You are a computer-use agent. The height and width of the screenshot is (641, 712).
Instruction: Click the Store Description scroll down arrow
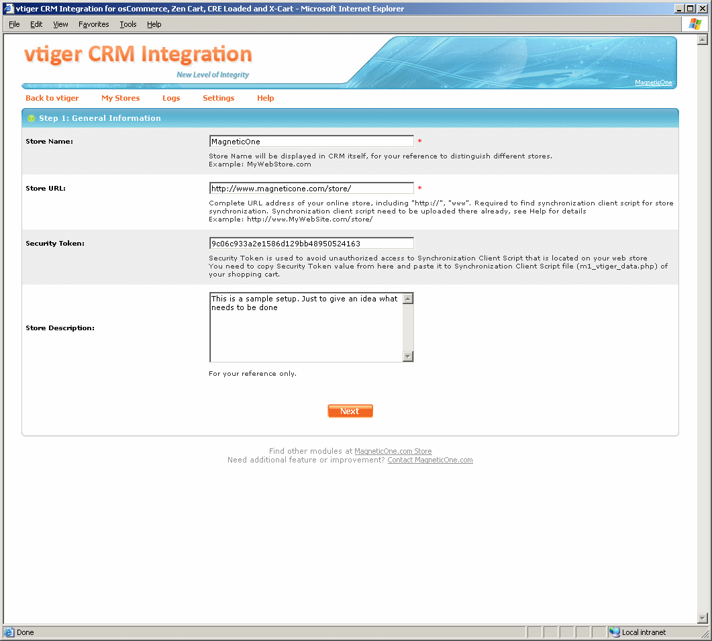coord(408,356)
